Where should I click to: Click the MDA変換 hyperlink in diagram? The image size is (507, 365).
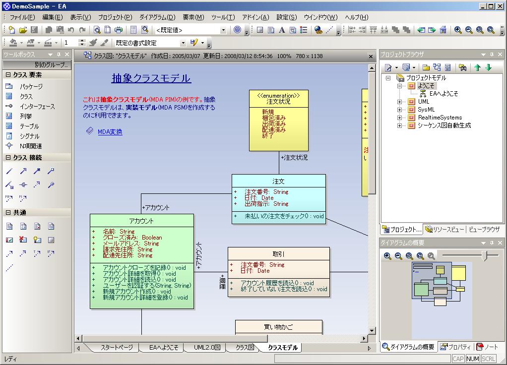tap(110, 132)
